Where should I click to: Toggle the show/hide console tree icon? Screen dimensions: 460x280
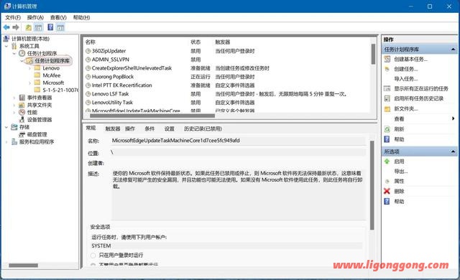[38, 27]
